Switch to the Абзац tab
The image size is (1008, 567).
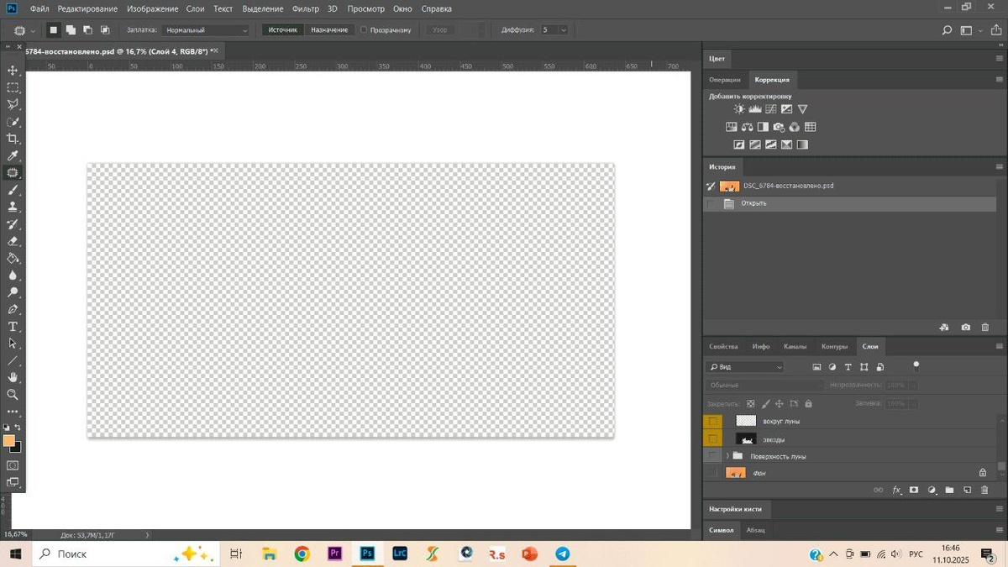click(756, 530)
